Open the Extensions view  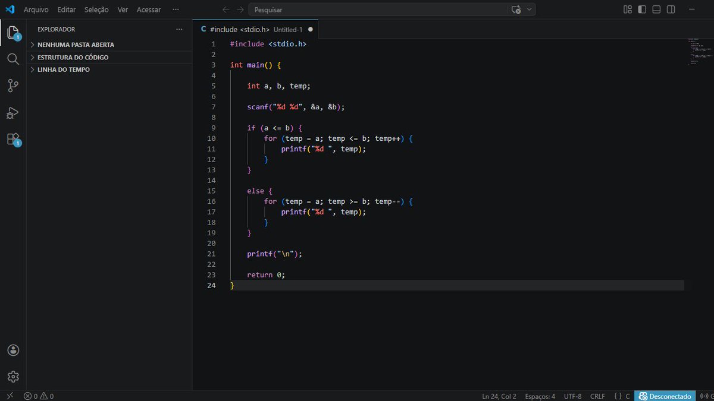13,139
